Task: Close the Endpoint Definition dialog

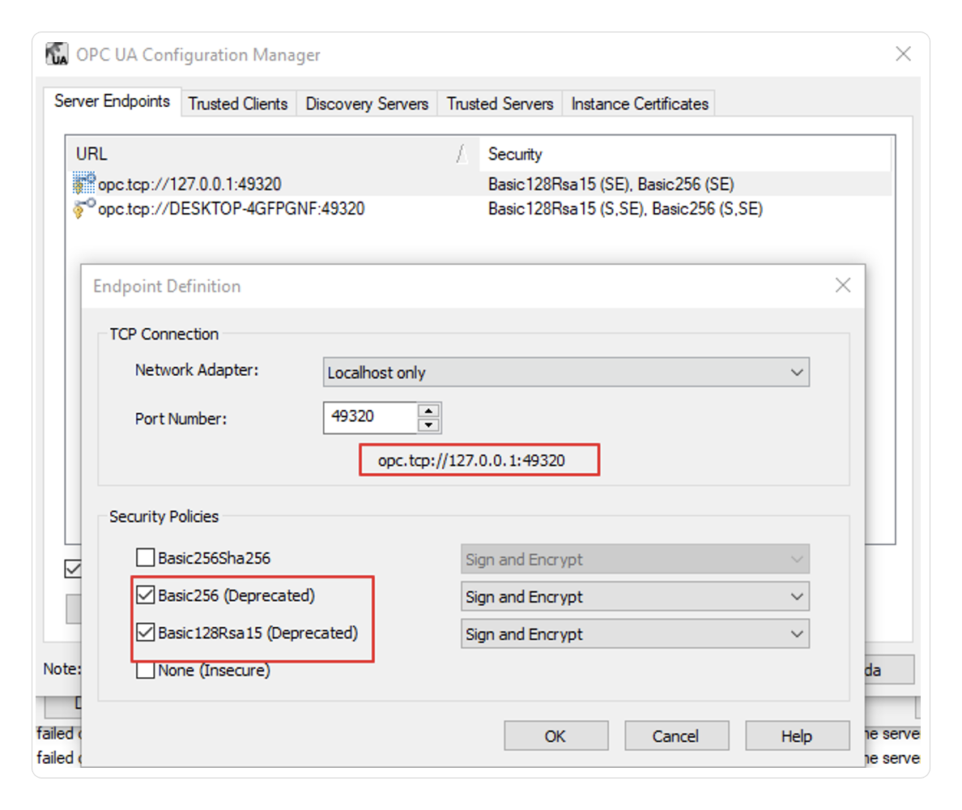Action: [843, 285]
